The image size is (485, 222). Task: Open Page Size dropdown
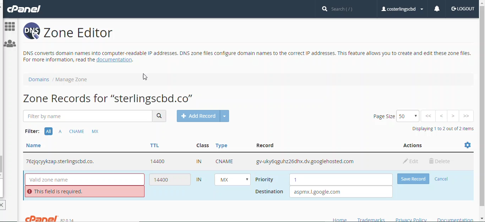pyautogui.click(x=408, y=116)
